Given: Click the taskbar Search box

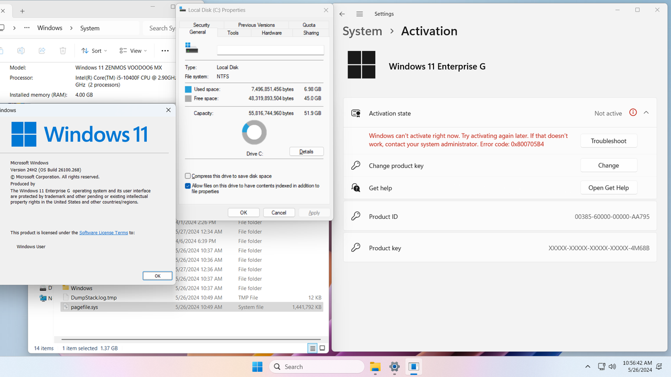Looking at the screenshot, I should 317,367.
